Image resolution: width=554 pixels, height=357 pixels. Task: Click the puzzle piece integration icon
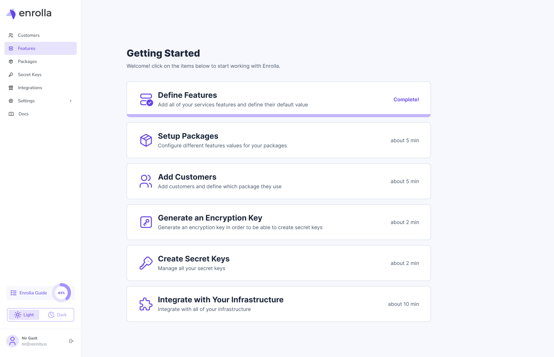[x=146, y=304]
